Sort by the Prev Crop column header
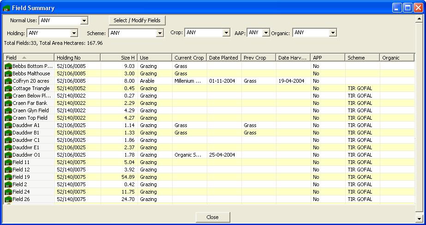The height and width of the screenshot is (225, 426). [258, 58]
